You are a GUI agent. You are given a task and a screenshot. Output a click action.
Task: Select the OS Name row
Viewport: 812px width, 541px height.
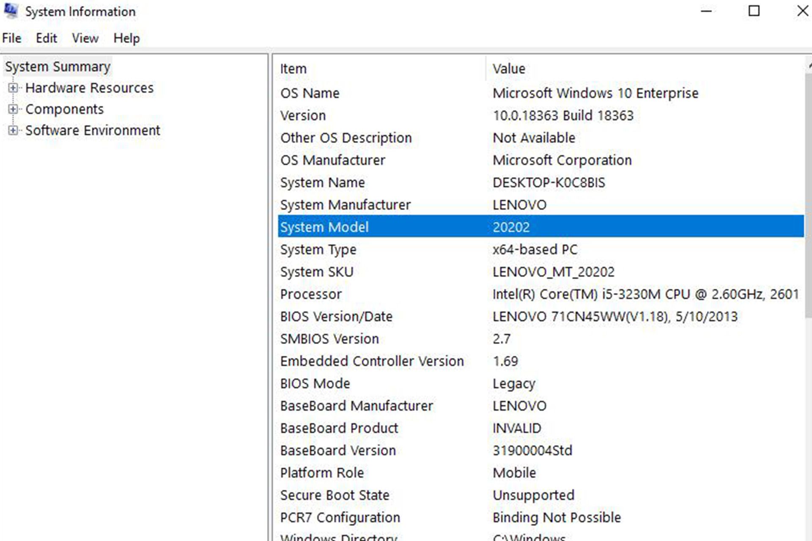pos(310,93)
